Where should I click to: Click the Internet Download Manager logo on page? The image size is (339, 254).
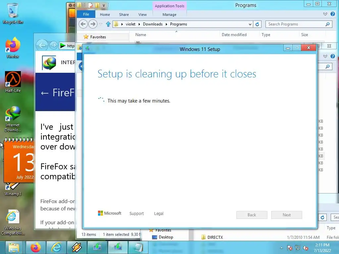49,63
